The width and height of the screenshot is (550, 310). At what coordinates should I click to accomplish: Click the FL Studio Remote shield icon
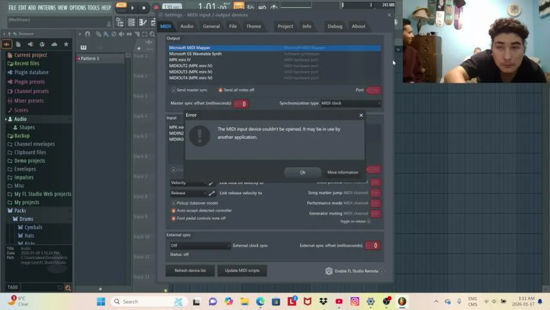(329, 271)
